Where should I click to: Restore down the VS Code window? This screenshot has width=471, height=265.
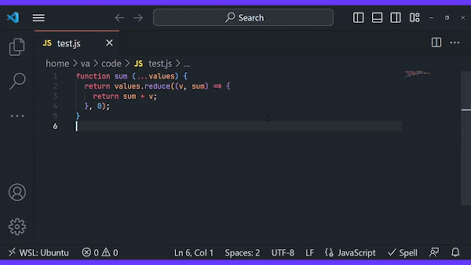(447, 18)
